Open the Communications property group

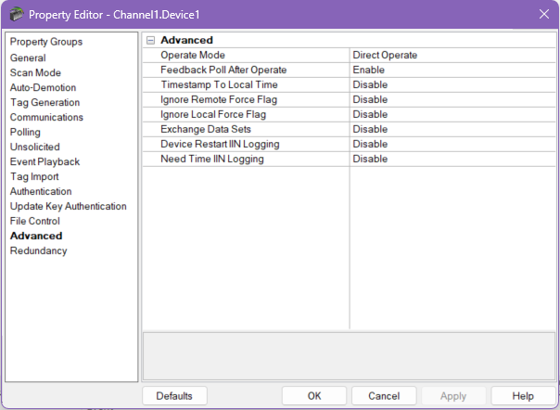pos(46,117)
